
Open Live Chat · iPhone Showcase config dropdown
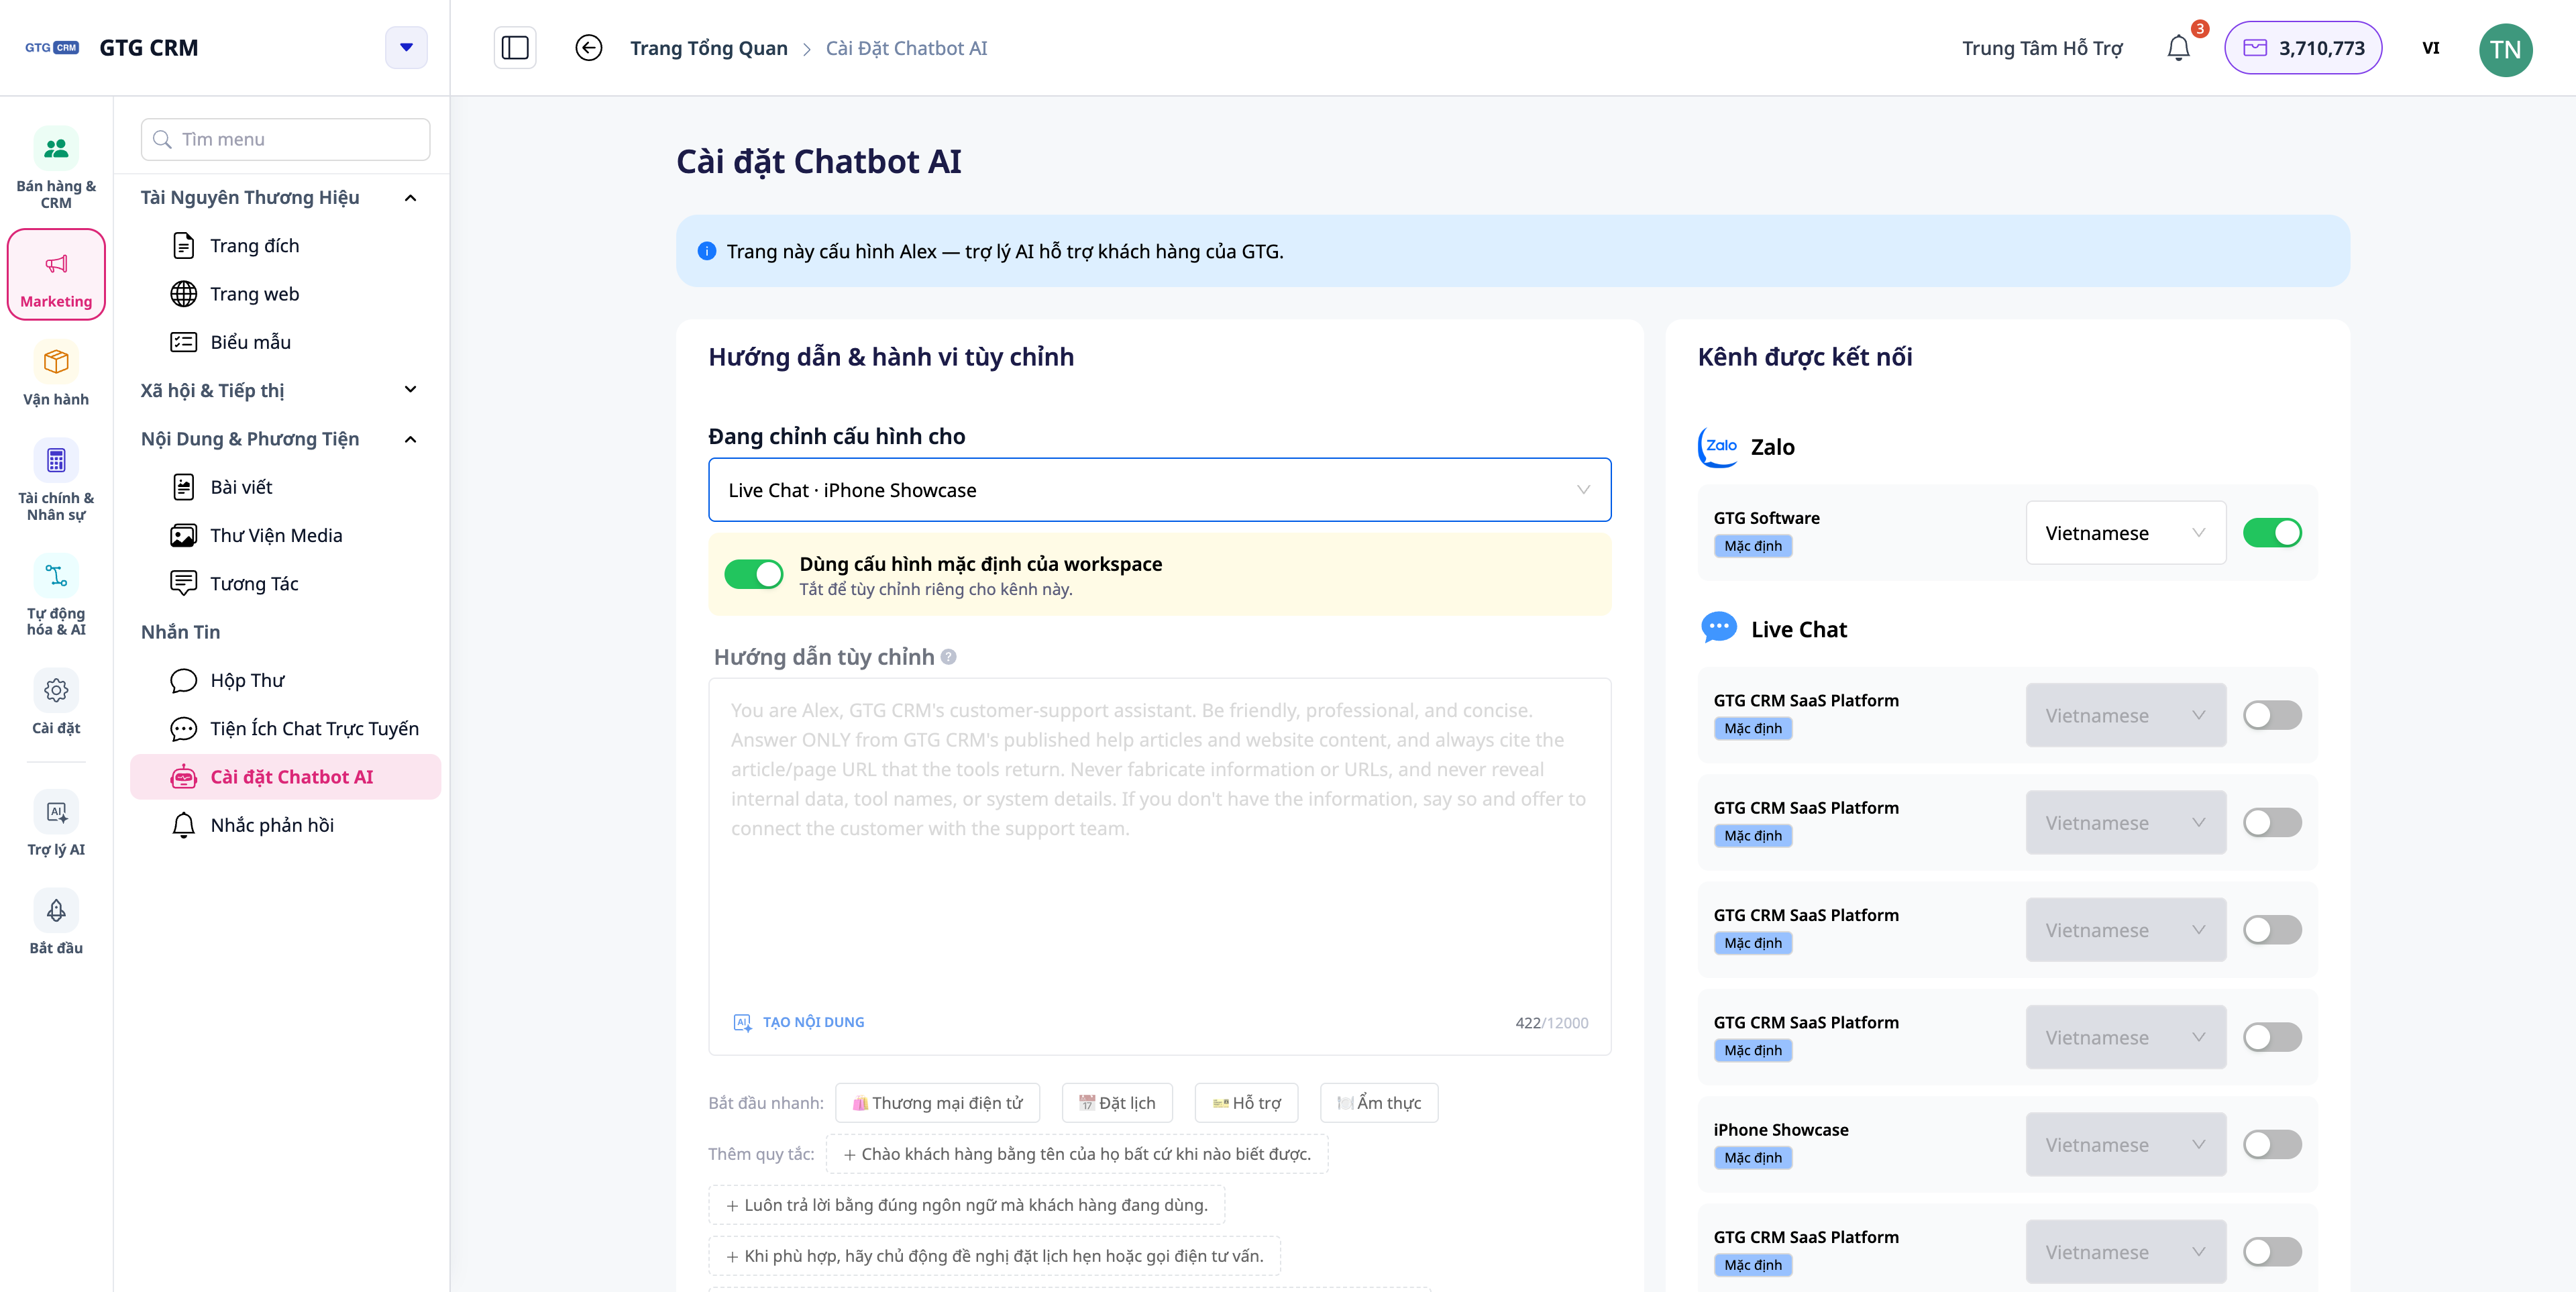[x=1159, y=490]
